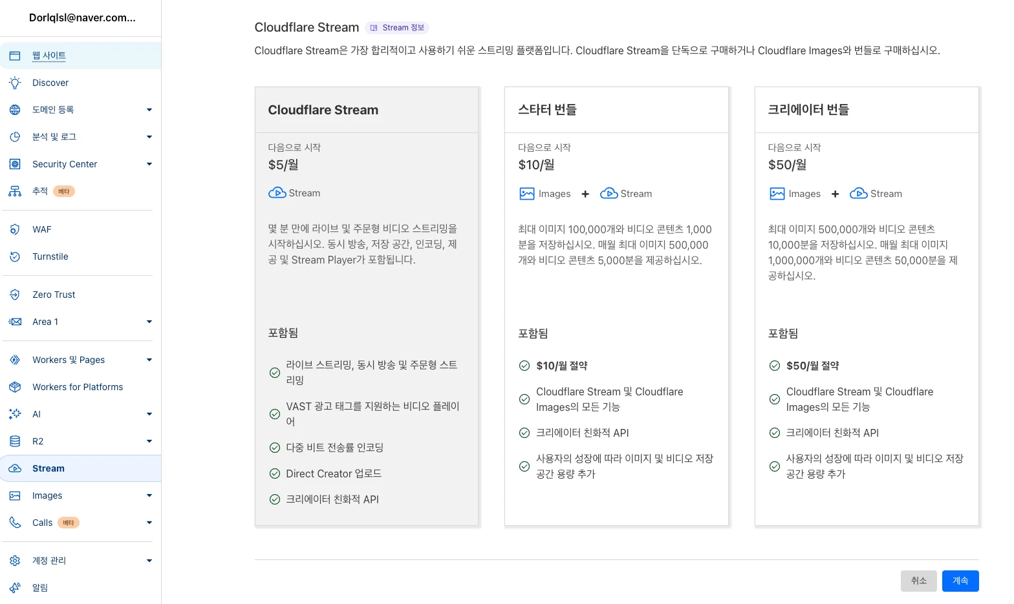This screenshot has height=604, width=1014.
Task: Click the Discover lightbulb icon
Action: coord(15,83)
